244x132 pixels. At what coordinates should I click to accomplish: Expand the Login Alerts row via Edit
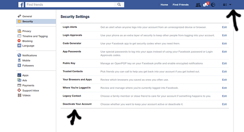(x=224, y=27)
